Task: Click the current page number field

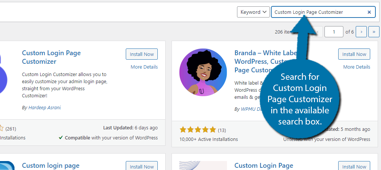Action: [334, 32]
